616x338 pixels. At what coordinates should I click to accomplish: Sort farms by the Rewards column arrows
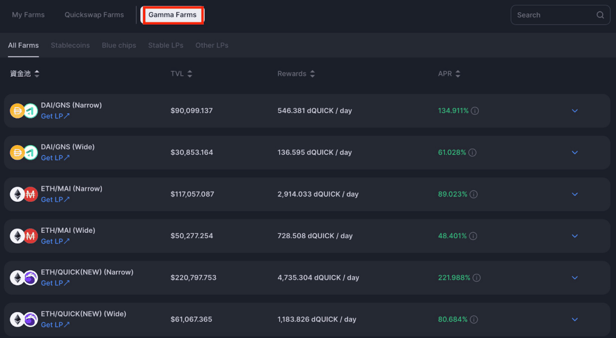[x=313, y=74]
